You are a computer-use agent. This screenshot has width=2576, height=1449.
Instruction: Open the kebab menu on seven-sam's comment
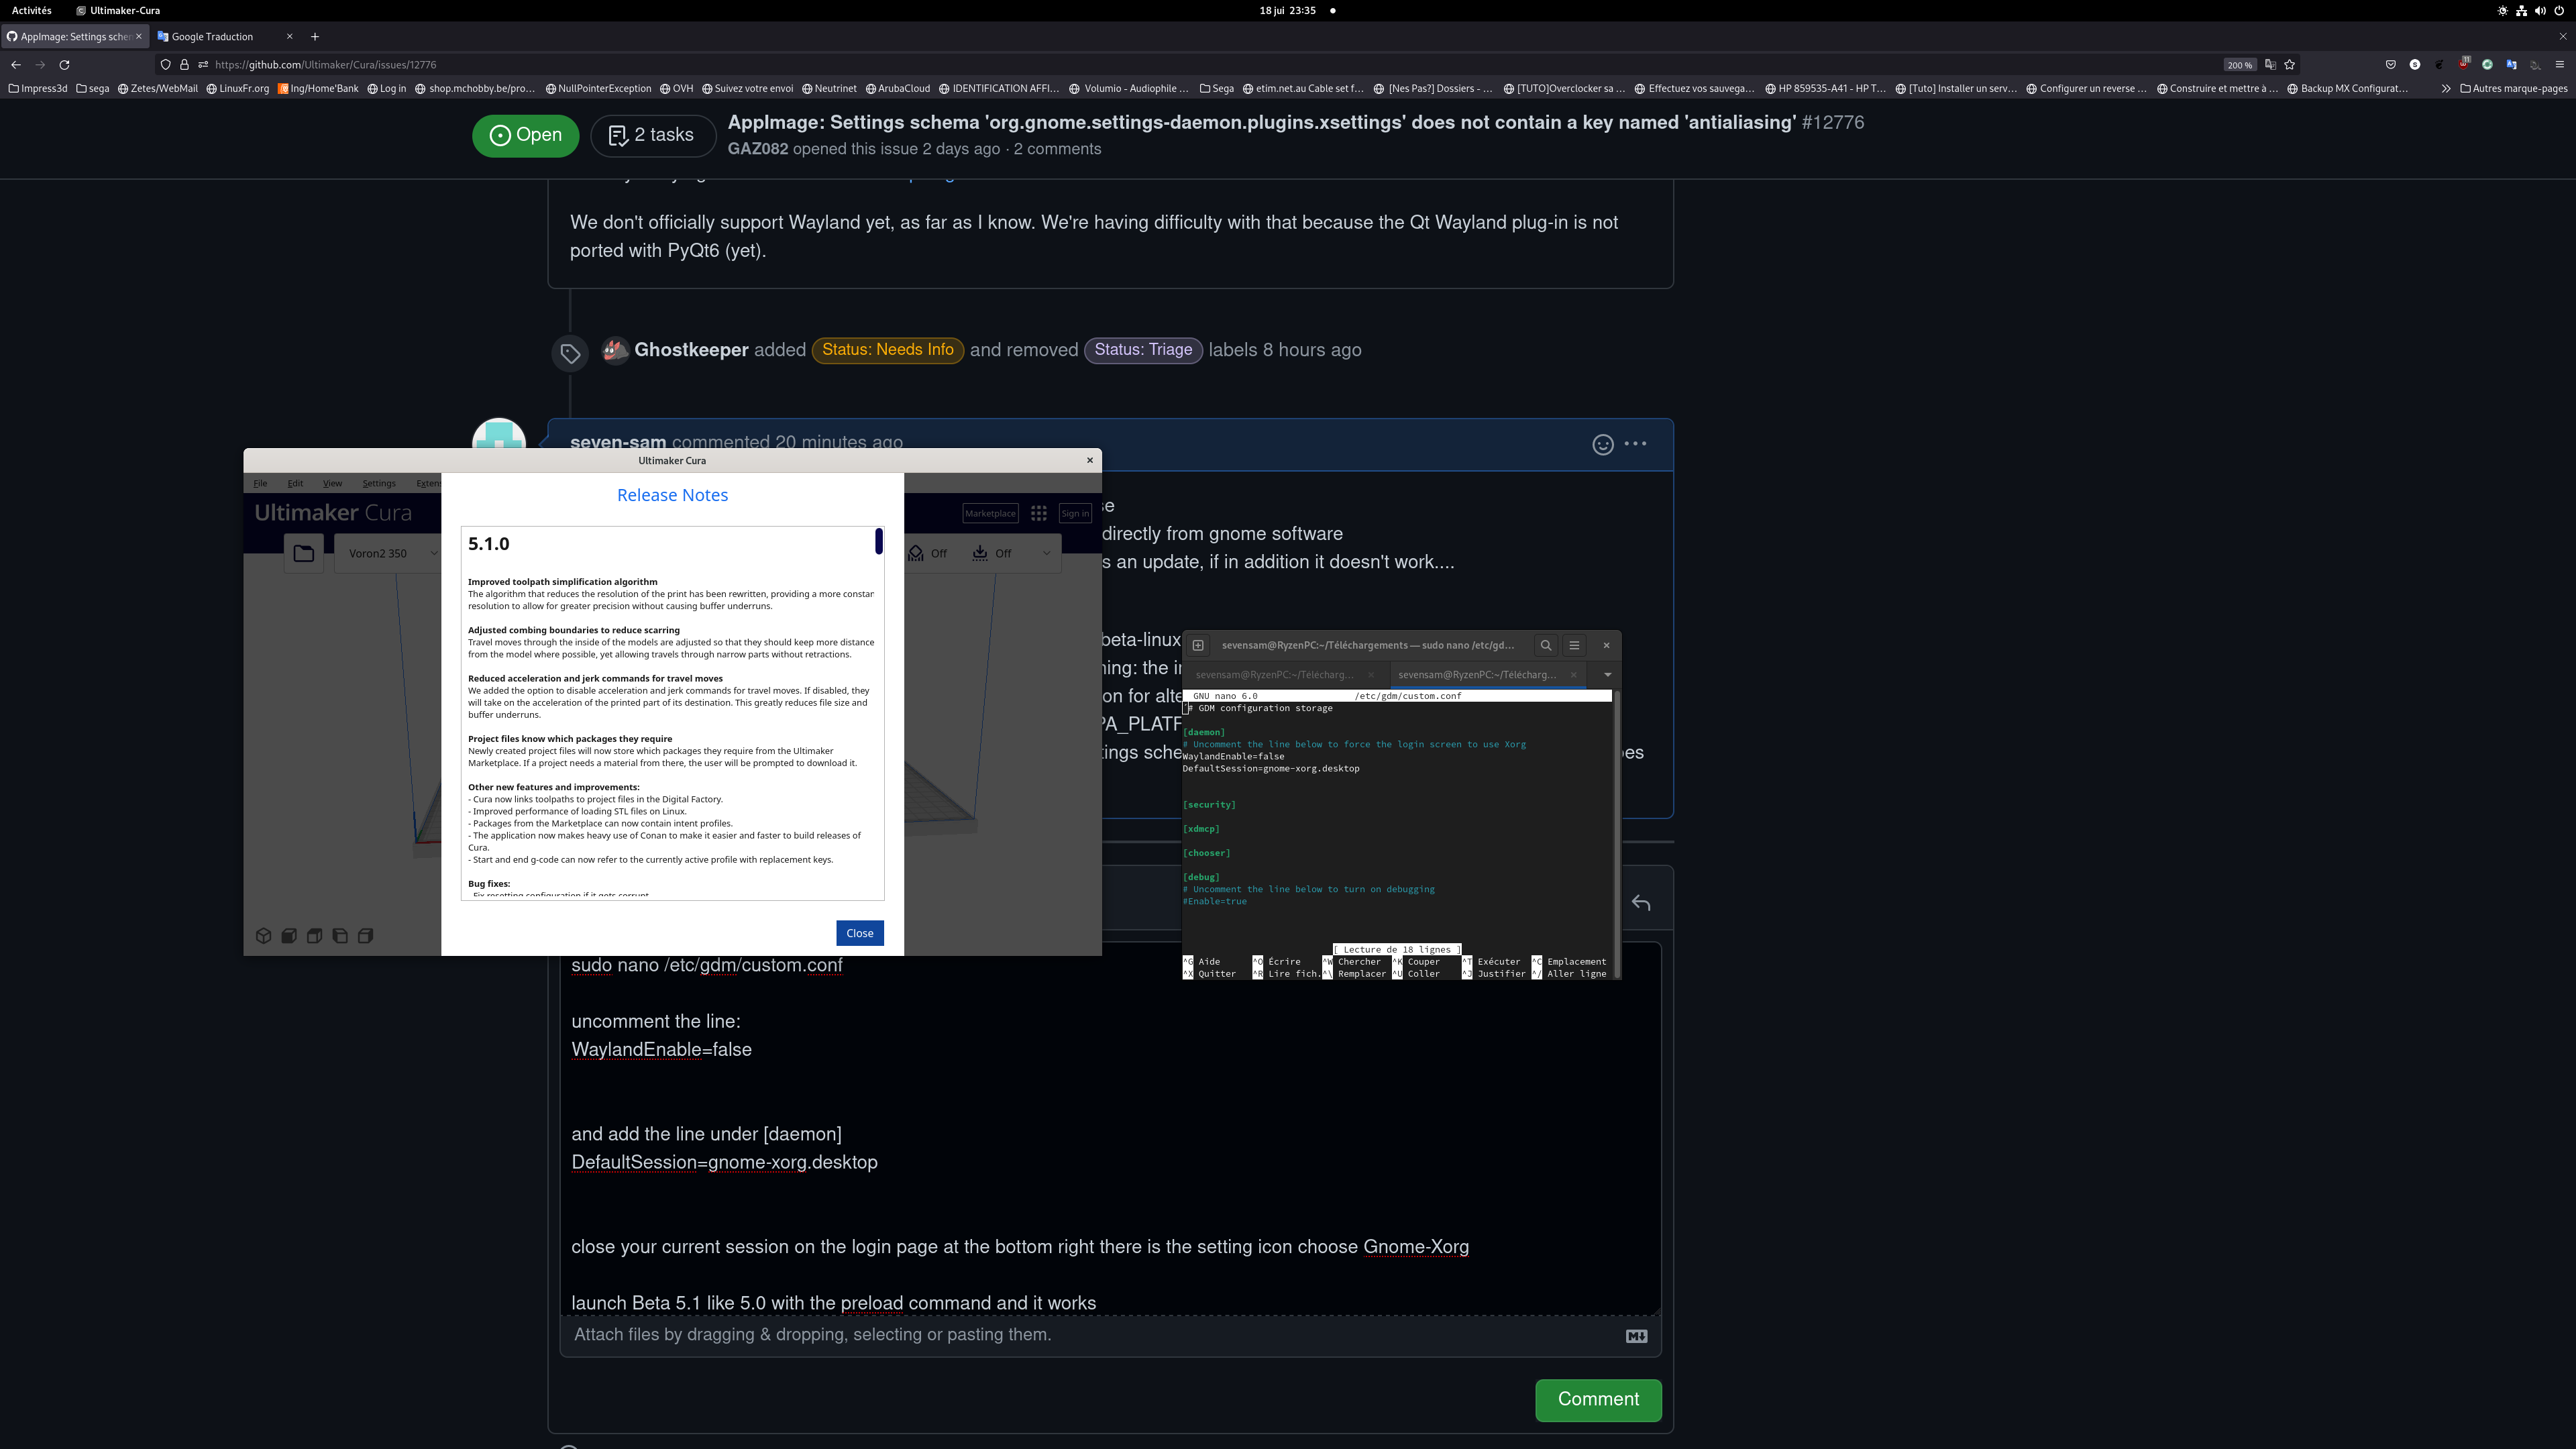click(1636, 444)
